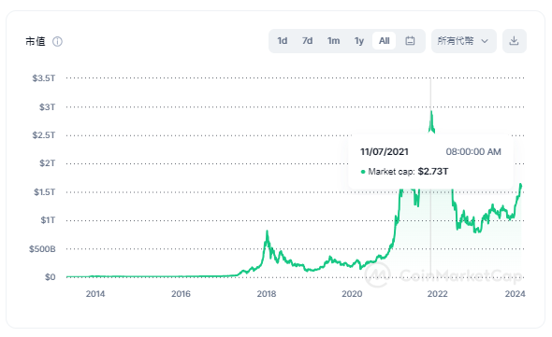552x337 pixels.
Task: Open the 所有代幣 dropdown
Action: pyautogui.click(x=464, y=41)
